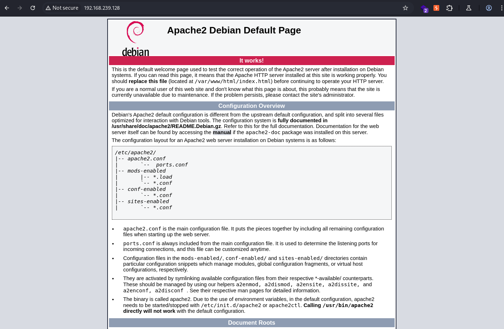Screen dimensions: 504x329
Task: Open the browser three-dot menu
Action: (501, 8)
